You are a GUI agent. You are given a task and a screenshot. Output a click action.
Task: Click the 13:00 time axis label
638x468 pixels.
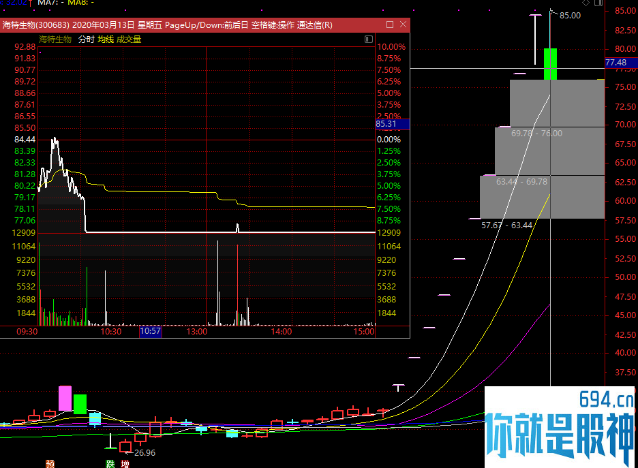197,331
